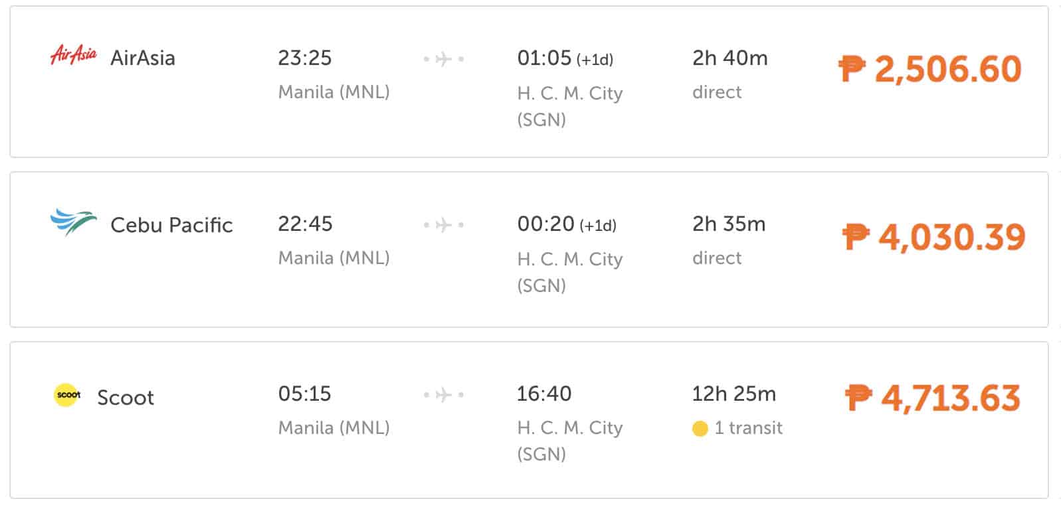
Task: Click the yellow Scoot logo
Action: coord(68,395)
